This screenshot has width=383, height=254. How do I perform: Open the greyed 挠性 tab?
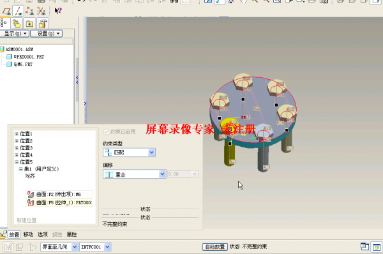(x=57, y=234)
